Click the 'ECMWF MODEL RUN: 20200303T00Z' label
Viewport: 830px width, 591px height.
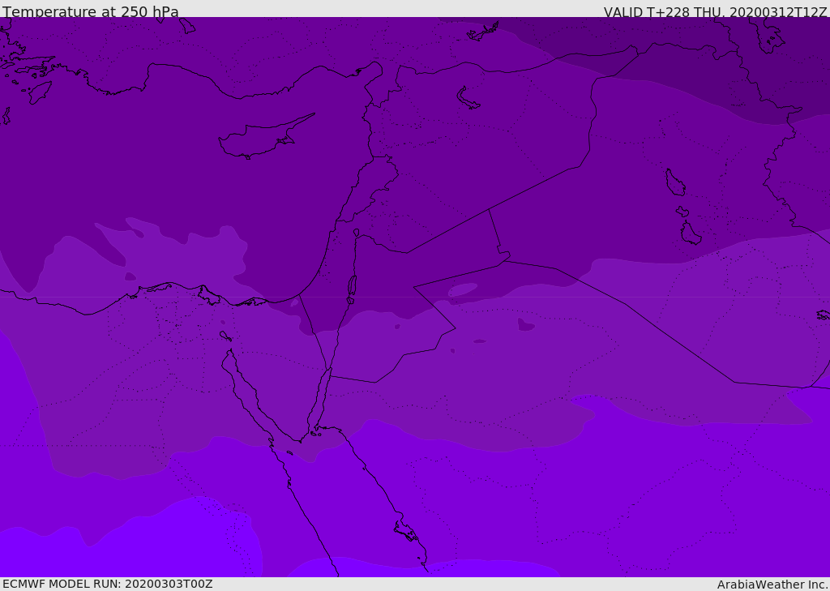click(x=108, y=584)
